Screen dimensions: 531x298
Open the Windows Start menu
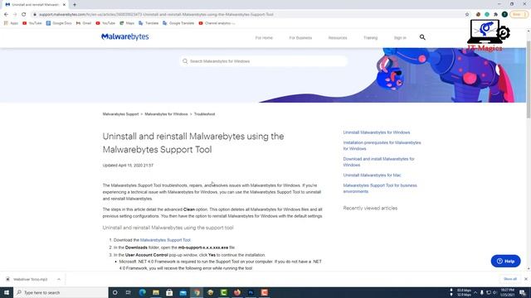tap(7, 292)
